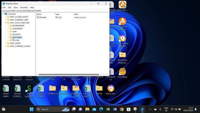This screenshot has width=200, height=113.
Task: Select the PAY ROLL MASTE Excel file
Action: pyautogui.click(x=87, y=91)
